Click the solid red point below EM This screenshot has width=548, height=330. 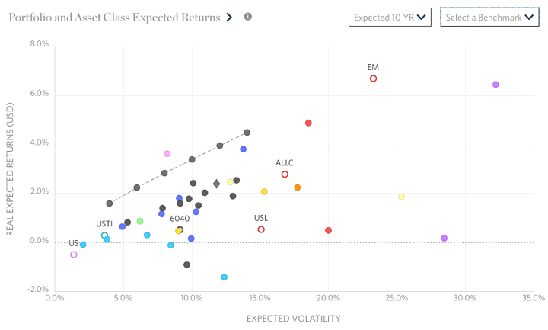point(308,123)
